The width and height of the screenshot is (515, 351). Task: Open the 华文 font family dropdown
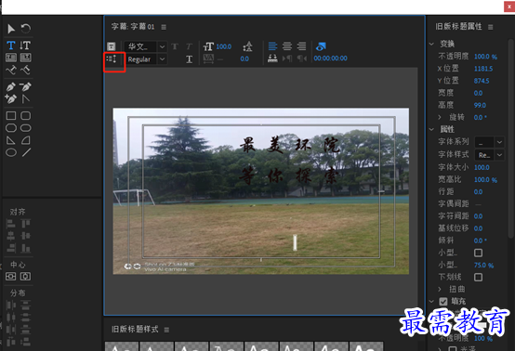[x=146, y=46]
